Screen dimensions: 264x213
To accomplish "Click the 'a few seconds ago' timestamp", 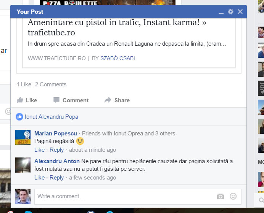I will coord(92,177).
